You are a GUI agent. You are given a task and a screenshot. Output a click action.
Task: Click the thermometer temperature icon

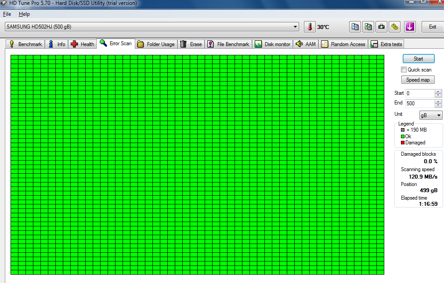click(x=310, y=27)
